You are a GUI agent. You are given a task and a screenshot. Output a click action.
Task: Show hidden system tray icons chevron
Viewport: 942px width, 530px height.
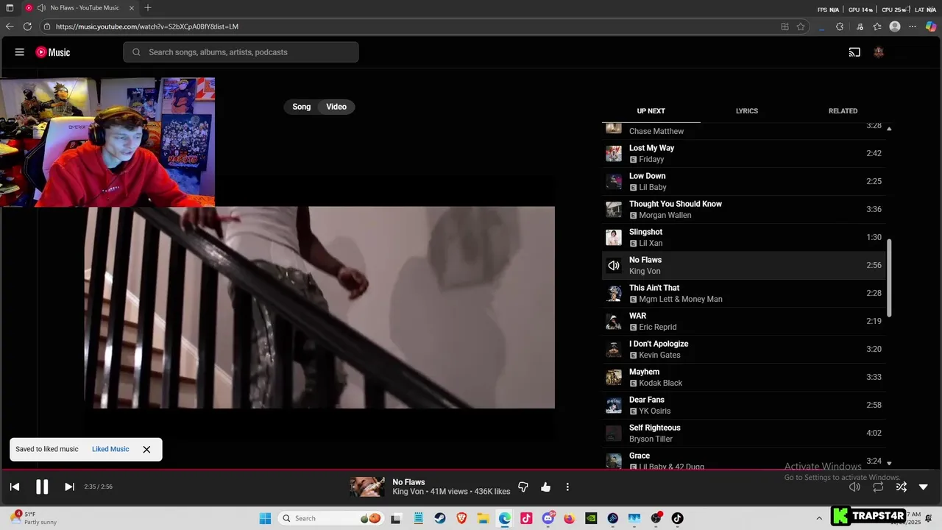819,518
